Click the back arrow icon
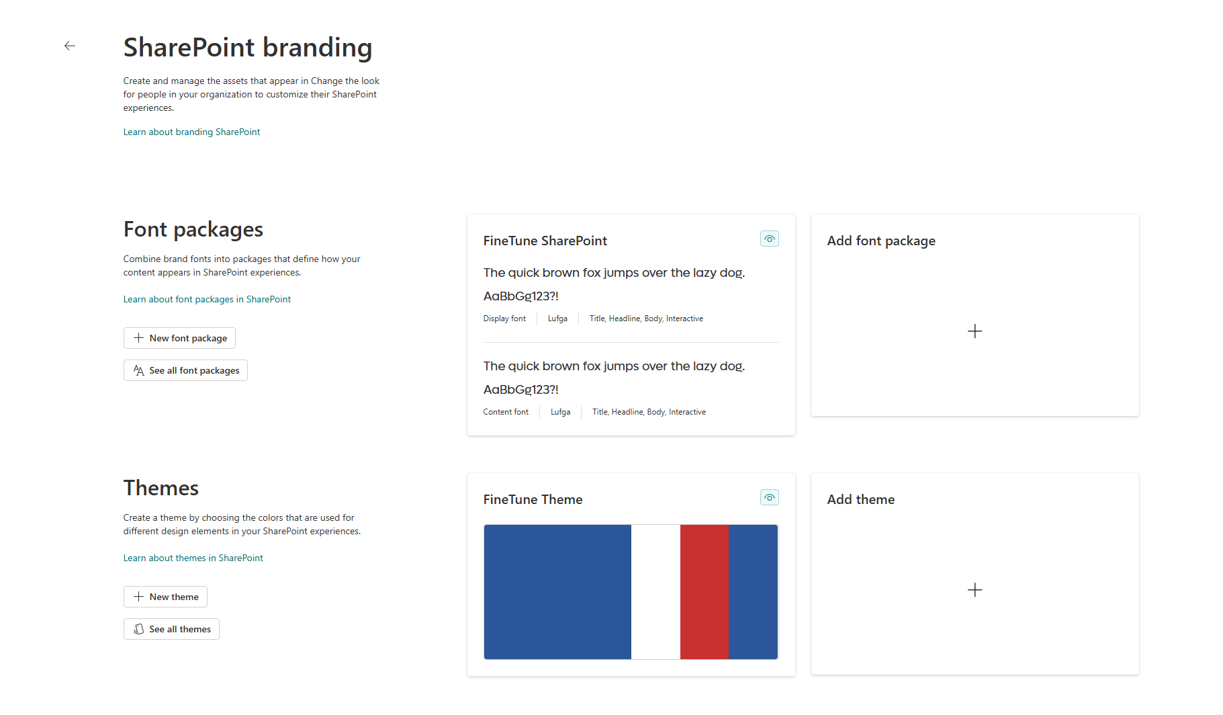Image resolution: width=1223 pixels, height=715 pixels. 70,46
